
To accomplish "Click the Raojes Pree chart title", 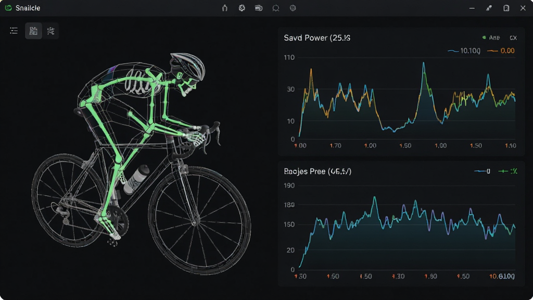I will tap(318, 171).
